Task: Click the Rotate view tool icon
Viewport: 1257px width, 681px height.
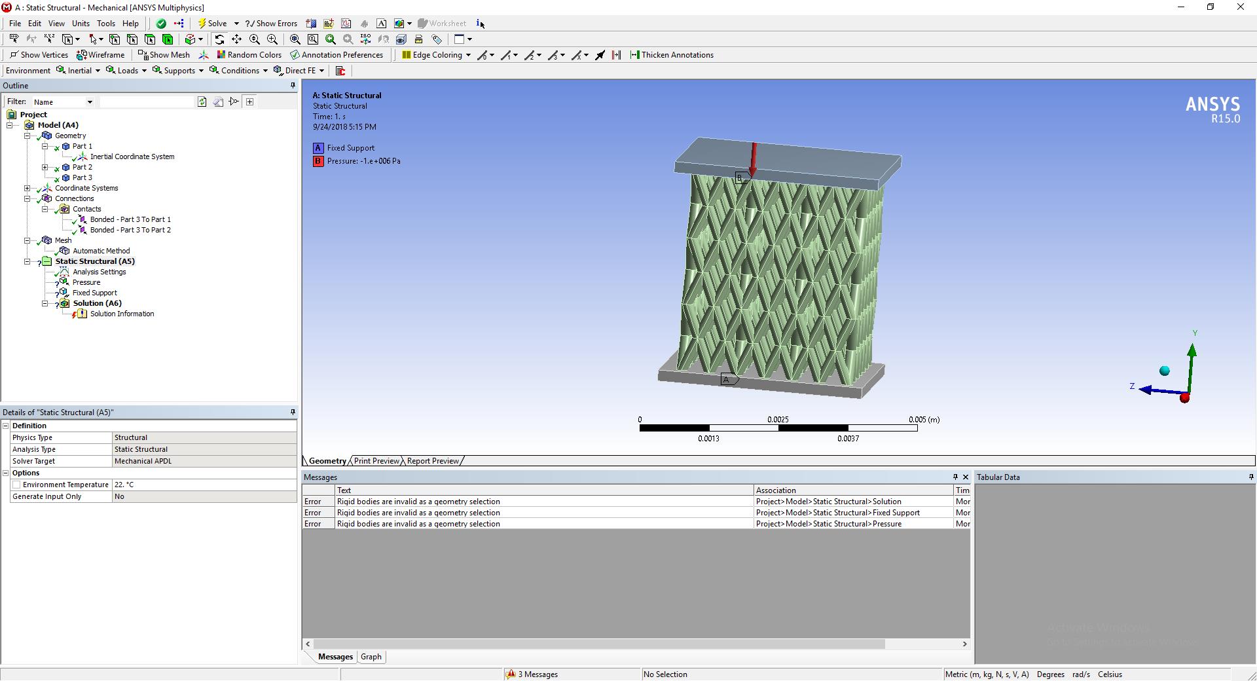Action: tap(219, 39)
